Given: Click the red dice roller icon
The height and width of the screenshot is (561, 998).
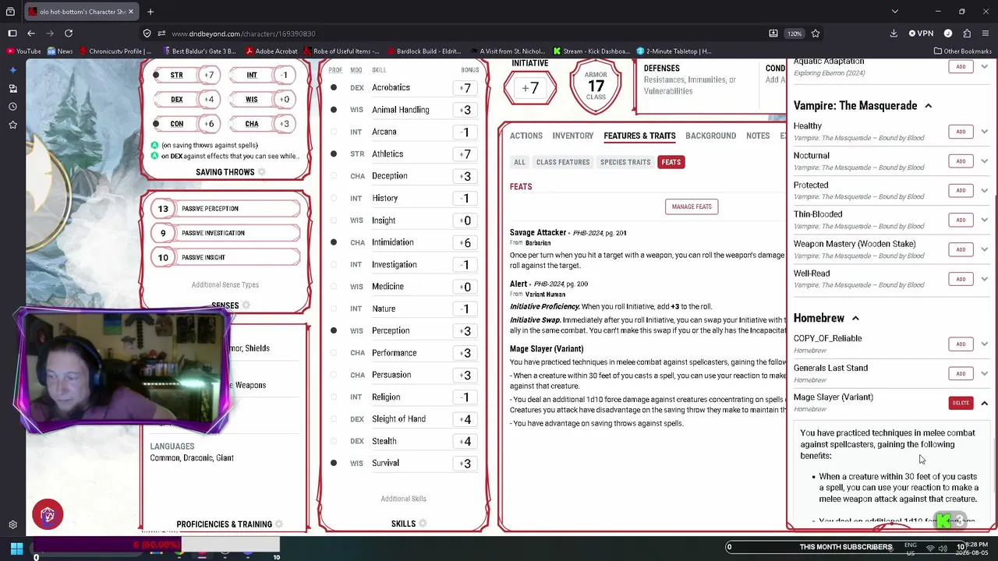Looking at the screenshot, I should click(x=48, y=515).
